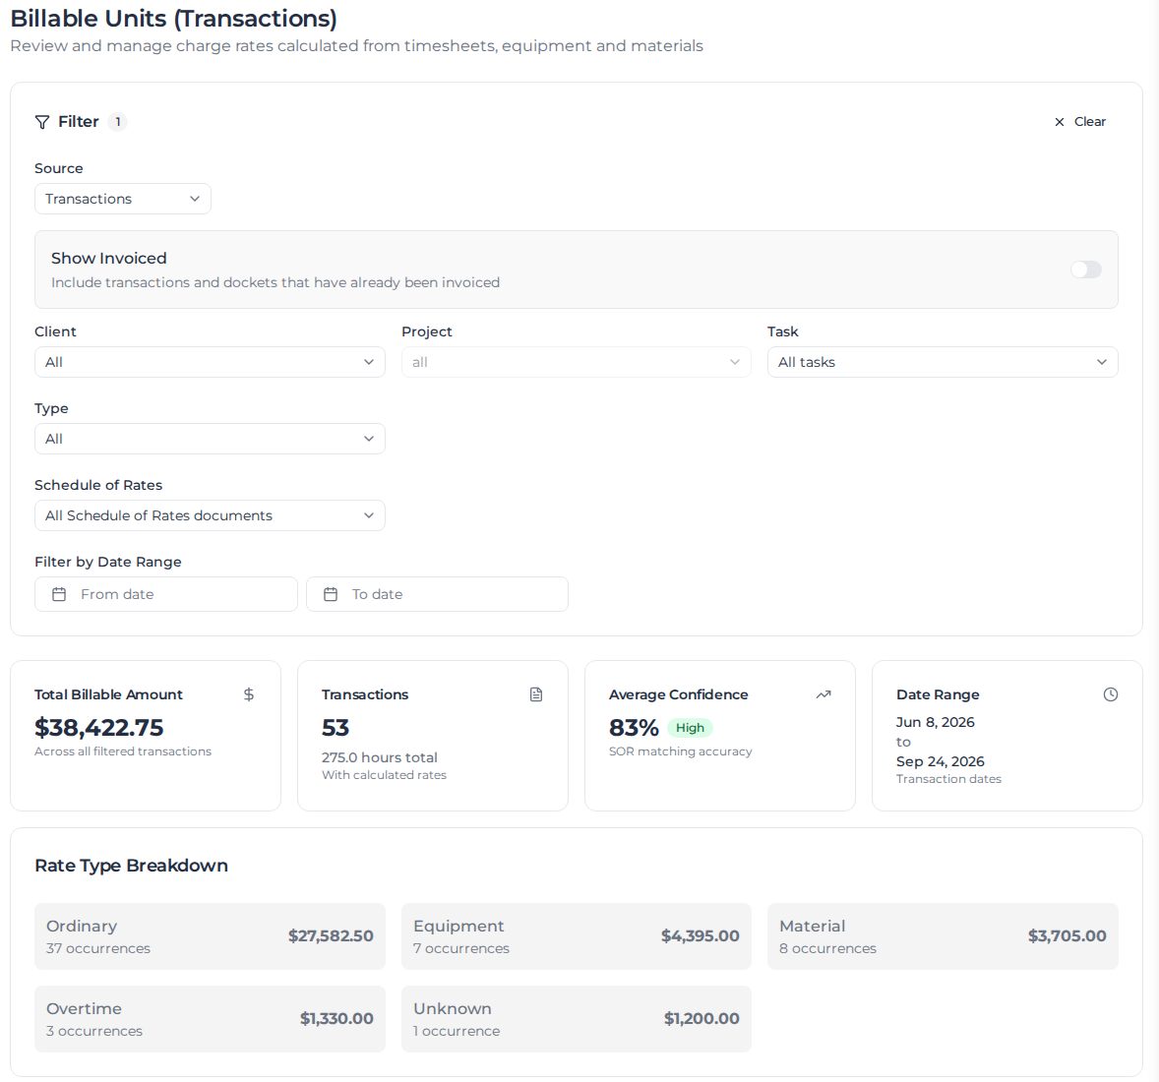Screen dimensions: 1159x1082
Task: Click the High confidence badge
Action: [690, 728]
